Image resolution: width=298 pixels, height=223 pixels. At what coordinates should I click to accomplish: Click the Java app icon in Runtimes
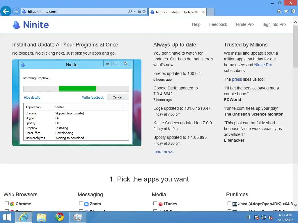[235, 204]
